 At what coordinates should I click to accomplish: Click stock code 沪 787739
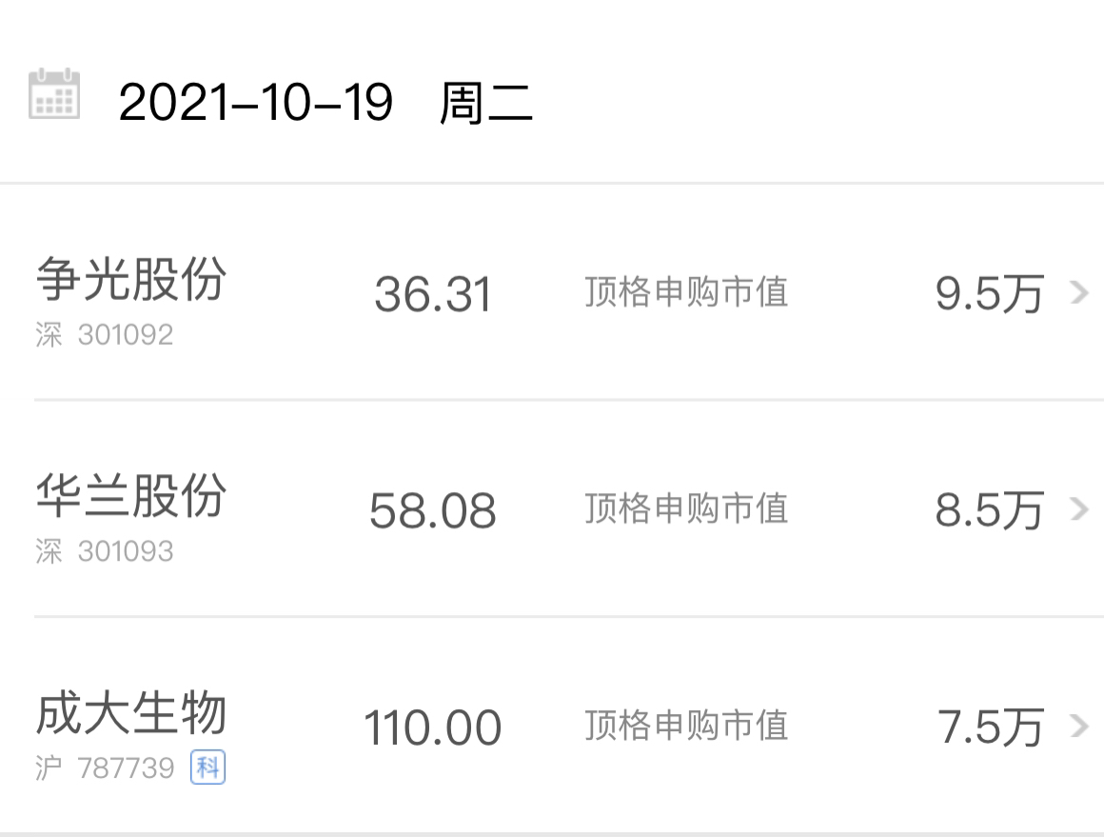(104, 767)
